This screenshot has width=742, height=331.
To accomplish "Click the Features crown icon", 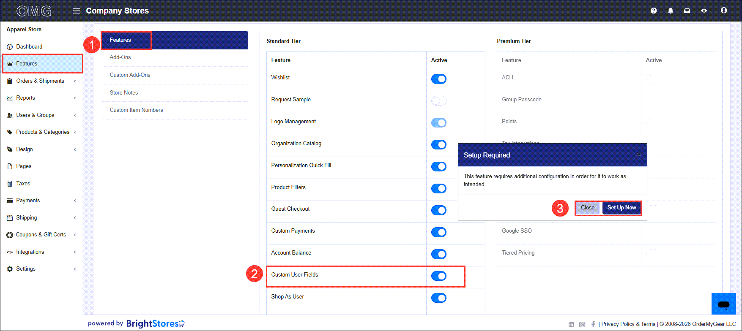I will (x=10, y=64).
